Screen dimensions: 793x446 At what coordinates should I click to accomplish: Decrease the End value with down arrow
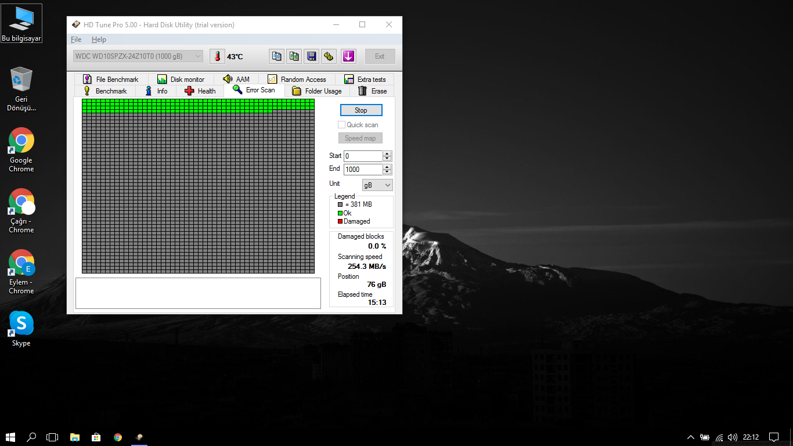[x=387, y=172]
